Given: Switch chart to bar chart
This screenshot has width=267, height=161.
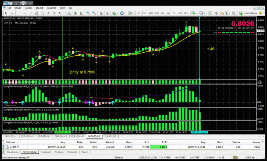Looking at the screenshot, I should [70, 13].
